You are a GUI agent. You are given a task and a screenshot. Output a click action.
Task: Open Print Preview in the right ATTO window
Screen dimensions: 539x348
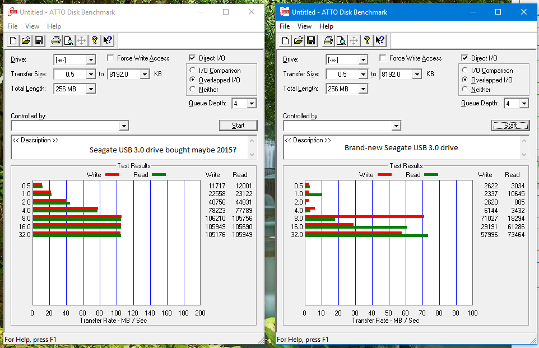(341, 40)
